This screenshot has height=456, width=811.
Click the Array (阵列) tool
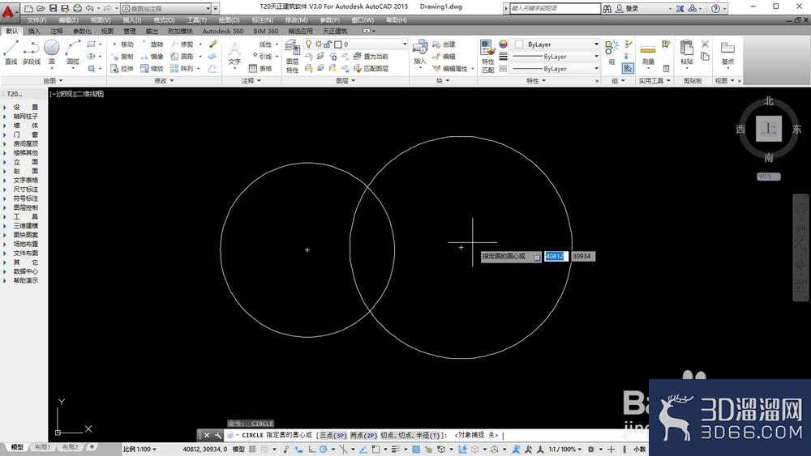click(183, 68)
